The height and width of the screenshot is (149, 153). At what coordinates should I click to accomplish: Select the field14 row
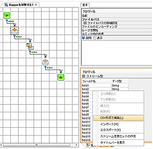[87, 133]
